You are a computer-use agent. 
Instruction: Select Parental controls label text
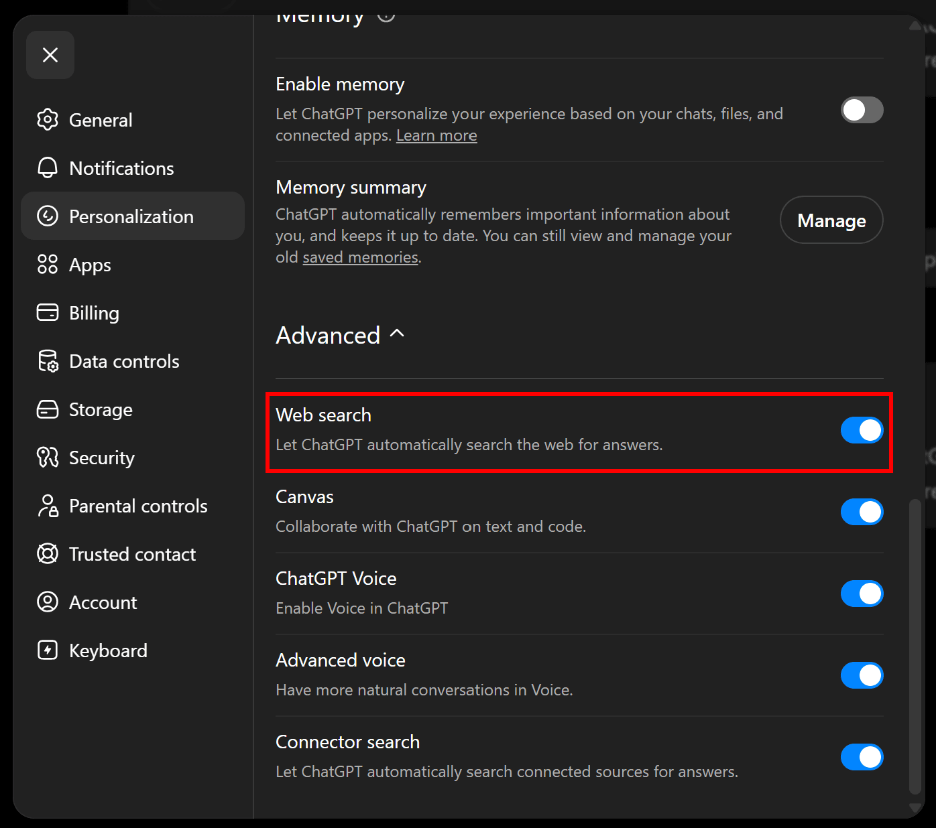pos(138,506)
